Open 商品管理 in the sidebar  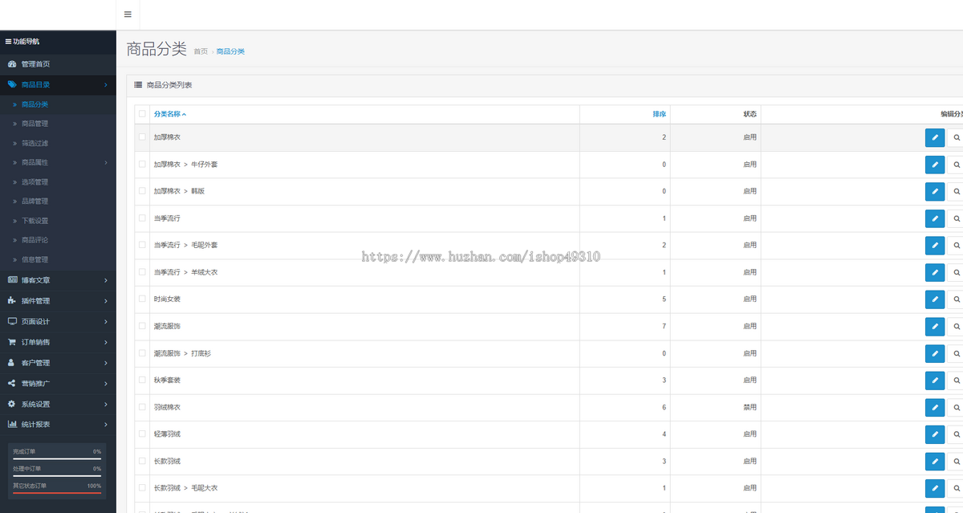58,124
